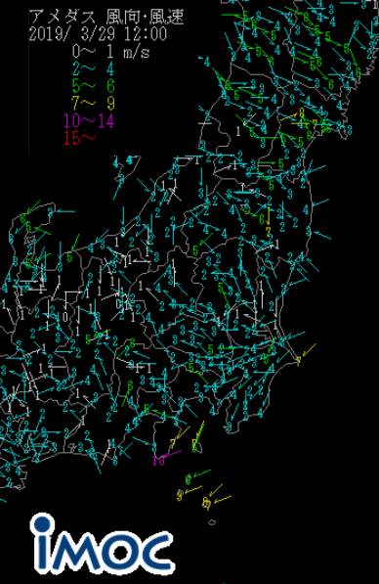Click the yellow 7 marker left of magenta 10's arrow
Image resolution: width=379 pixels, height=584 pixels.
(173, 443)
